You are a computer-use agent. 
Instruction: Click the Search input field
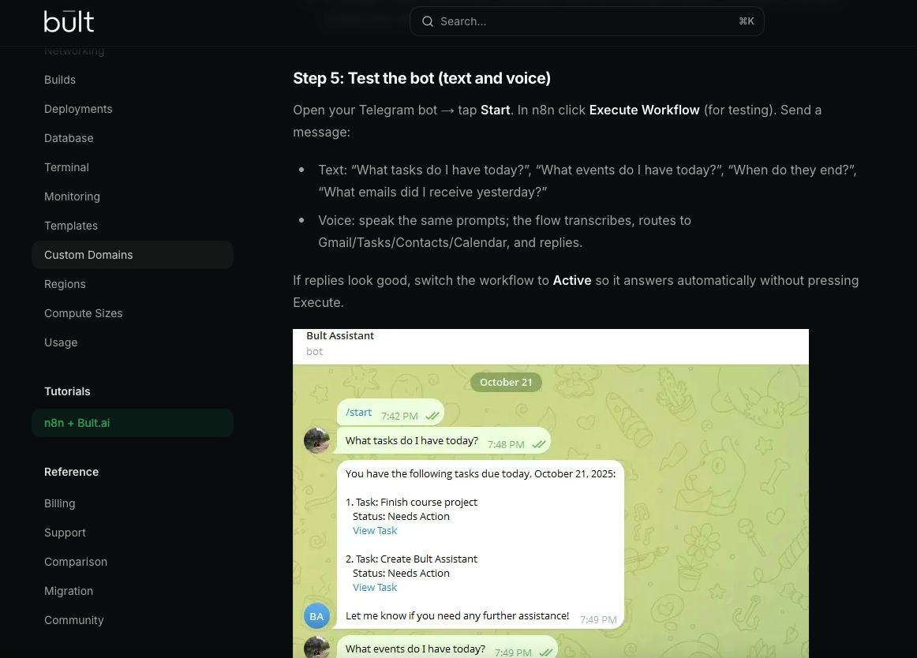[x=587, y=21]
